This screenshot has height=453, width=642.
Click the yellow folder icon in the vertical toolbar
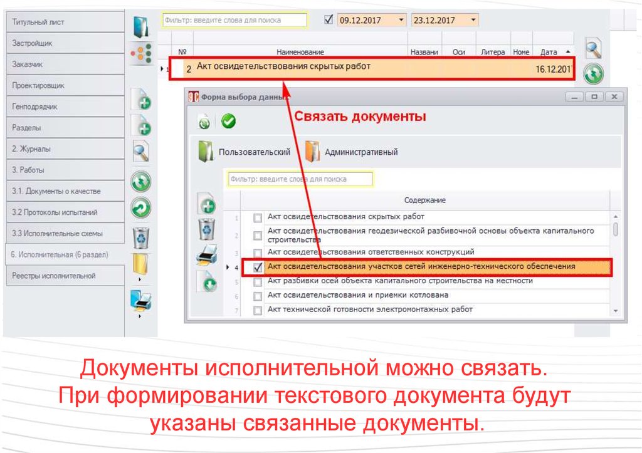tap(140, 264)
